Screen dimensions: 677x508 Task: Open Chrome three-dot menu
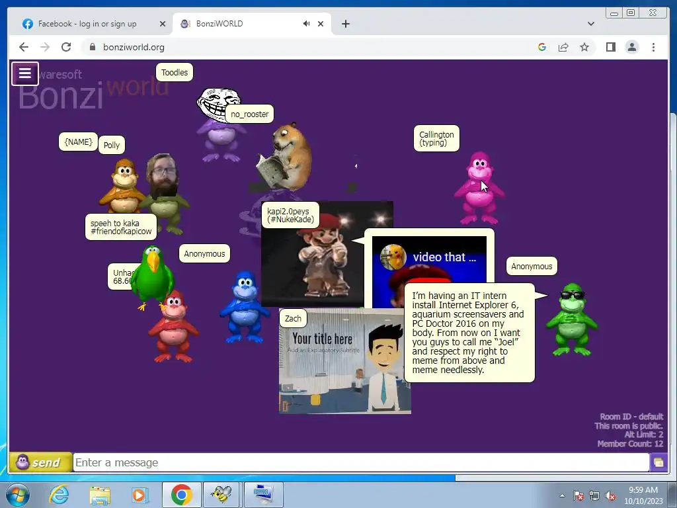653,47
